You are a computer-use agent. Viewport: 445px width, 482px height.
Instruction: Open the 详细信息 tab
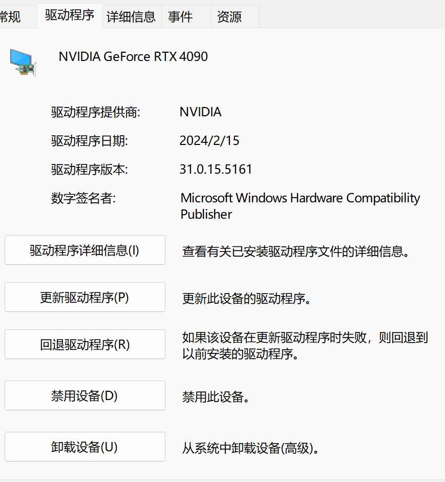[x=131, y=17]
